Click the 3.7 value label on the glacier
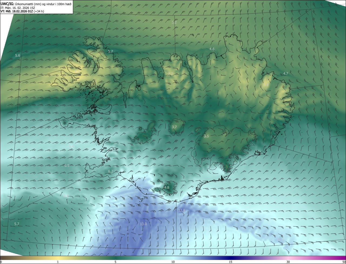This screenshot has width=346, height=264. point(174,127)
